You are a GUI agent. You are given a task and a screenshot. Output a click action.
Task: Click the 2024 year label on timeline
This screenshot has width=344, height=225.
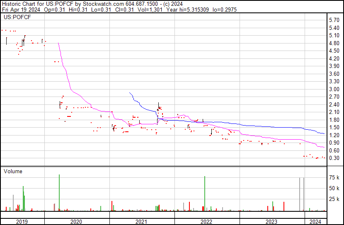[x=315, y=222]
